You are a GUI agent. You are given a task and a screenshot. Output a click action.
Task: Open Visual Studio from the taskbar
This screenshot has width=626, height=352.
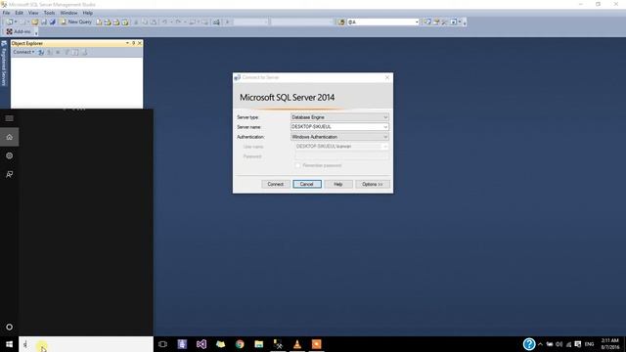pos(201,344)
